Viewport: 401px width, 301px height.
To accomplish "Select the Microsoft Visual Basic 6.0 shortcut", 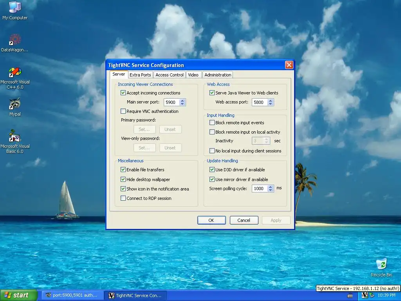I will 15,141.
